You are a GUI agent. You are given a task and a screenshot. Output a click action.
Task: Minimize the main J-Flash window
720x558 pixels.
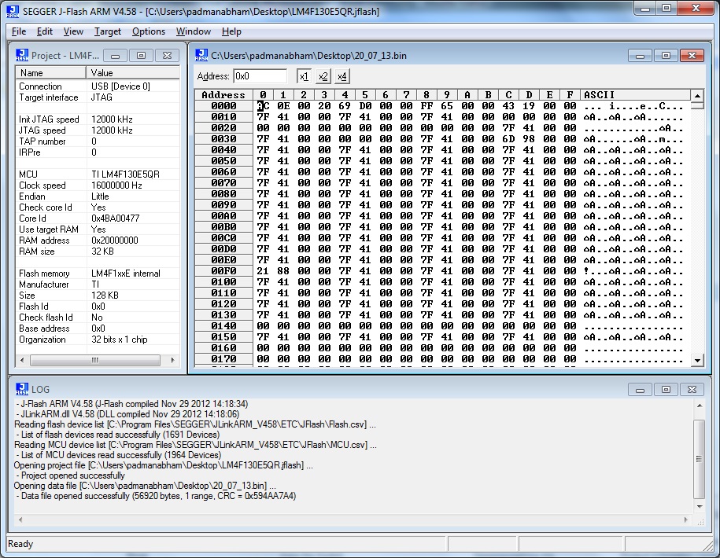[x=644, y=9]
